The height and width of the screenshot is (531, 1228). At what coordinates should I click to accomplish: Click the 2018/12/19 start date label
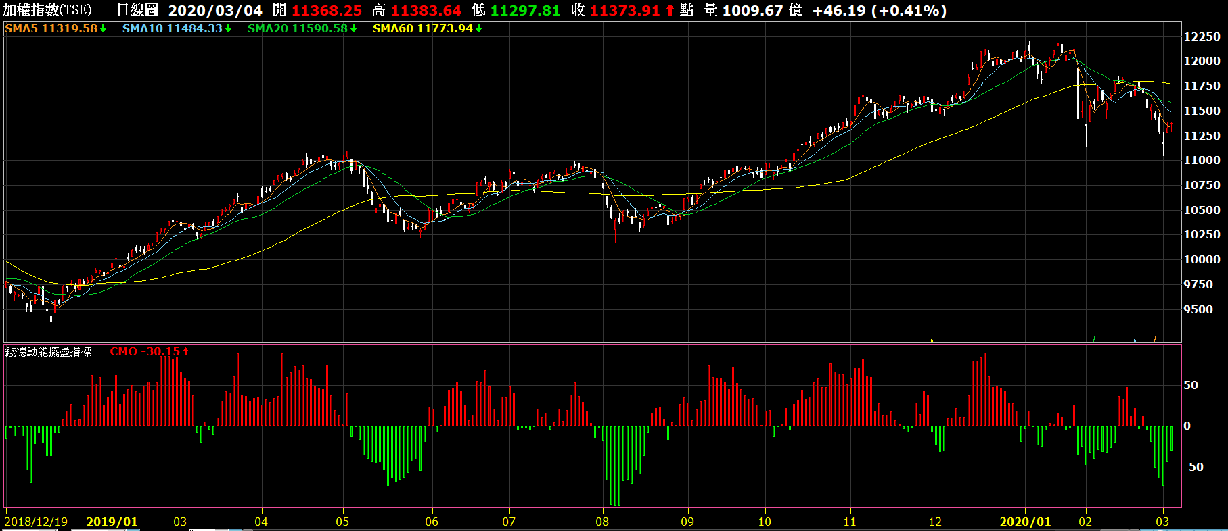pyautogui.click(x=37, y=522)
